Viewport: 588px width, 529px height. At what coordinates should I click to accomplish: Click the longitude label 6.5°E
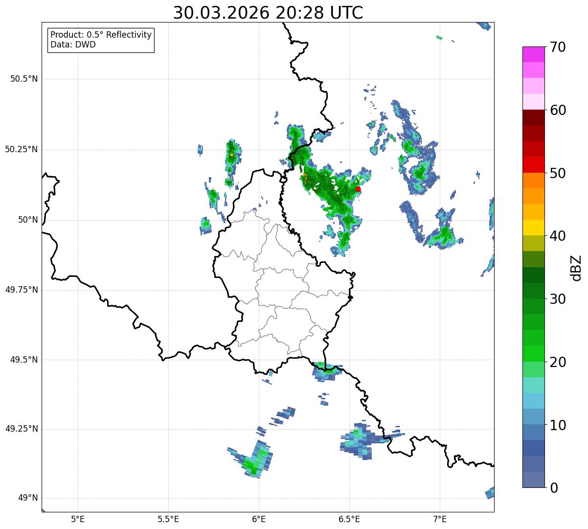349,519
